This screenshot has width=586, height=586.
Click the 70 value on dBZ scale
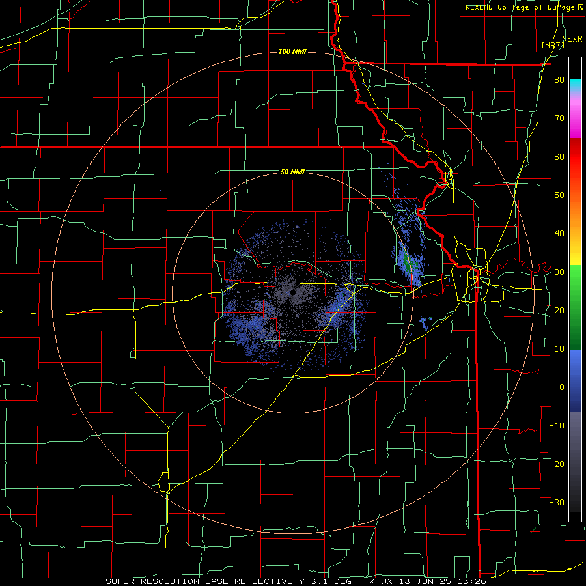[x=559, y=119]
